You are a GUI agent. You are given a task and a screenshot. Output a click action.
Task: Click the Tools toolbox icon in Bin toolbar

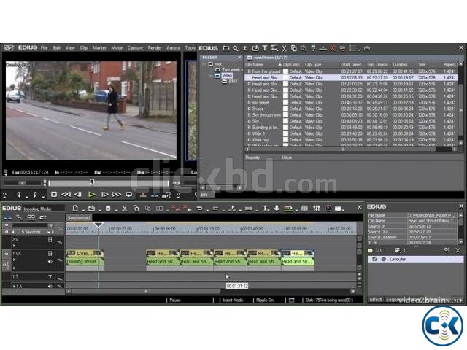[x=367, y=48]
